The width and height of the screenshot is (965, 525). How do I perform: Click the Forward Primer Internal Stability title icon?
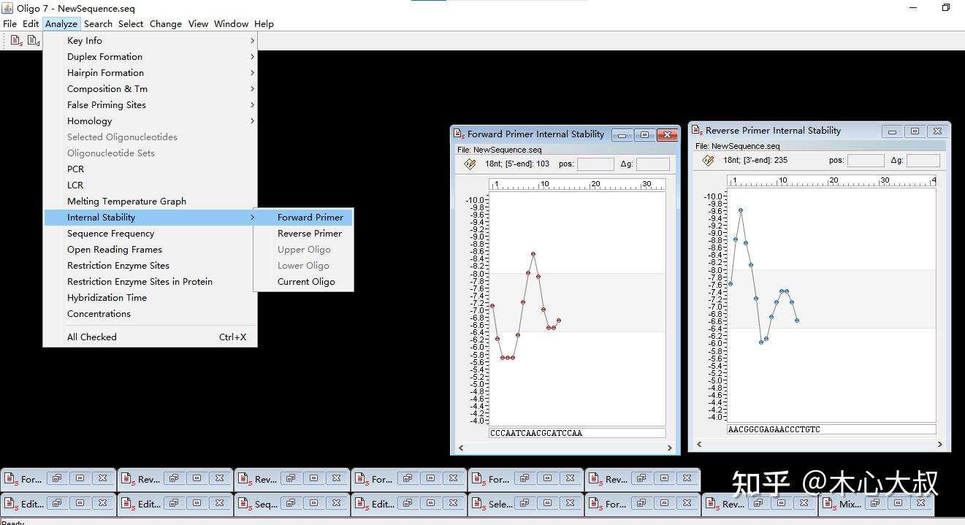[x=459, y=134]
